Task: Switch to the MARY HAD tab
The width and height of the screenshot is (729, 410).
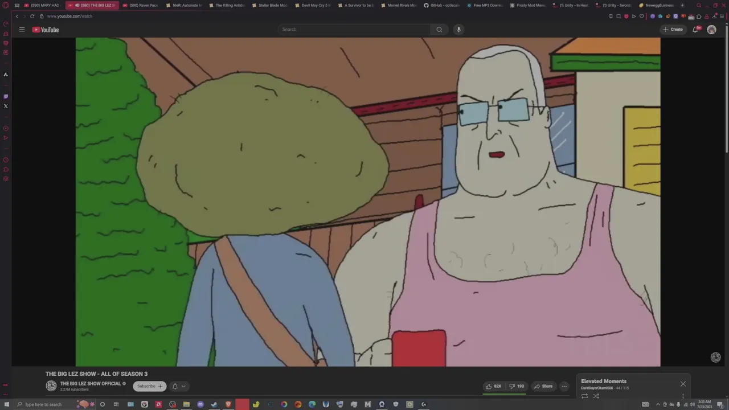Action: (42, 5)
